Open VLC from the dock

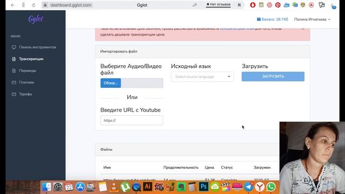tap(114, 187)
